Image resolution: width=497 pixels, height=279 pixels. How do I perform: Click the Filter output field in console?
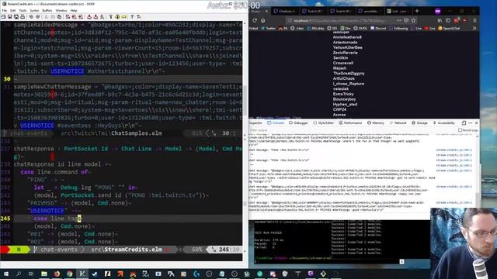pos(352,130)
